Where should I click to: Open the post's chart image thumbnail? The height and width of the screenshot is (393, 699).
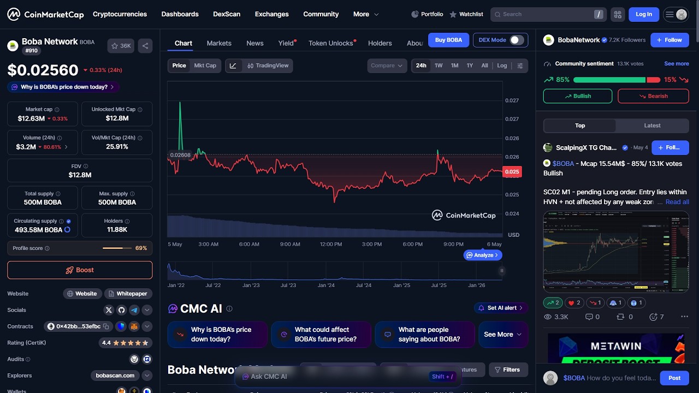pos(616,252)
